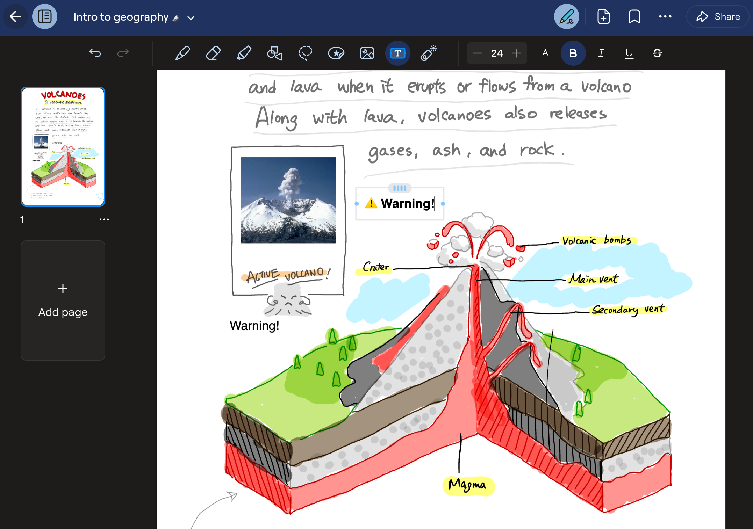Select the Highlighter tool
Viewport: 753px width, 529px height.
(243, 53)
